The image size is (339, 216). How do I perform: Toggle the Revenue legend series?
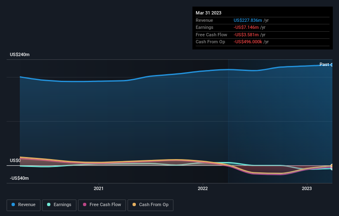(24, 205)
